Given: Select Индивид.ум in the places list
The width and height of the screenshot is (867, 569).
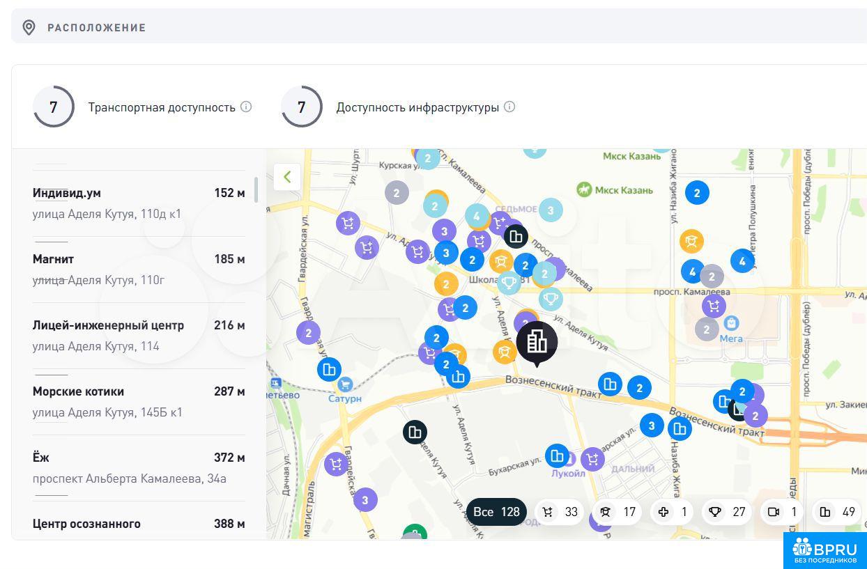Looking at the screenshot, I should (139, 203).
